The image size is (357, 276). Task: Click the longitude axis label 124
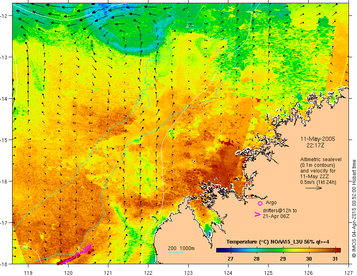228,273
